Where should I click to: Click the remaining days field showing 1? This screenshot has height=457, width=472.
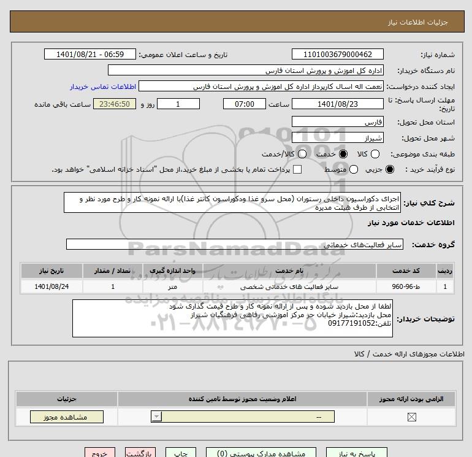coord(178,104)
